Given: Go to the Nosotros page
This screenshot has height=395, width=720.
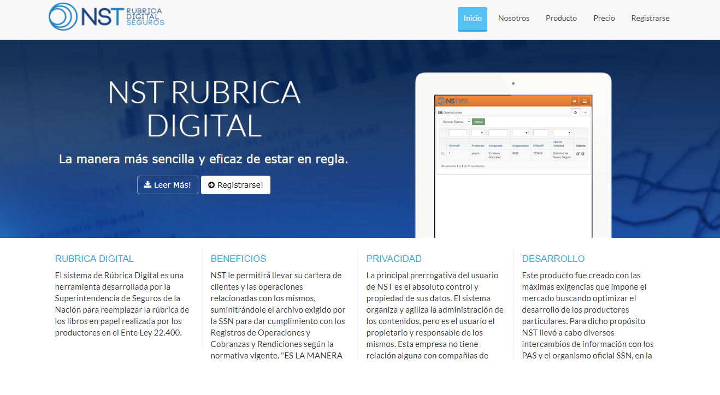Looking at the screenshot, I should pos(514,19).
